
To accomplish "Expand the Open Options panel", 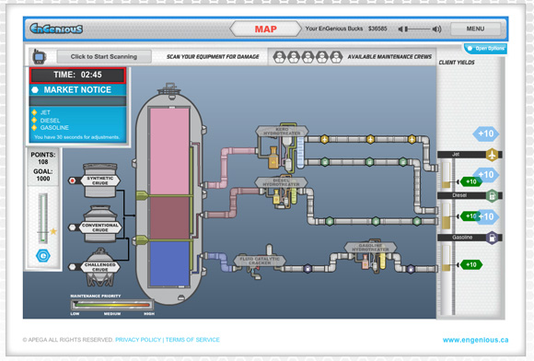I will [x=485, y=49].
